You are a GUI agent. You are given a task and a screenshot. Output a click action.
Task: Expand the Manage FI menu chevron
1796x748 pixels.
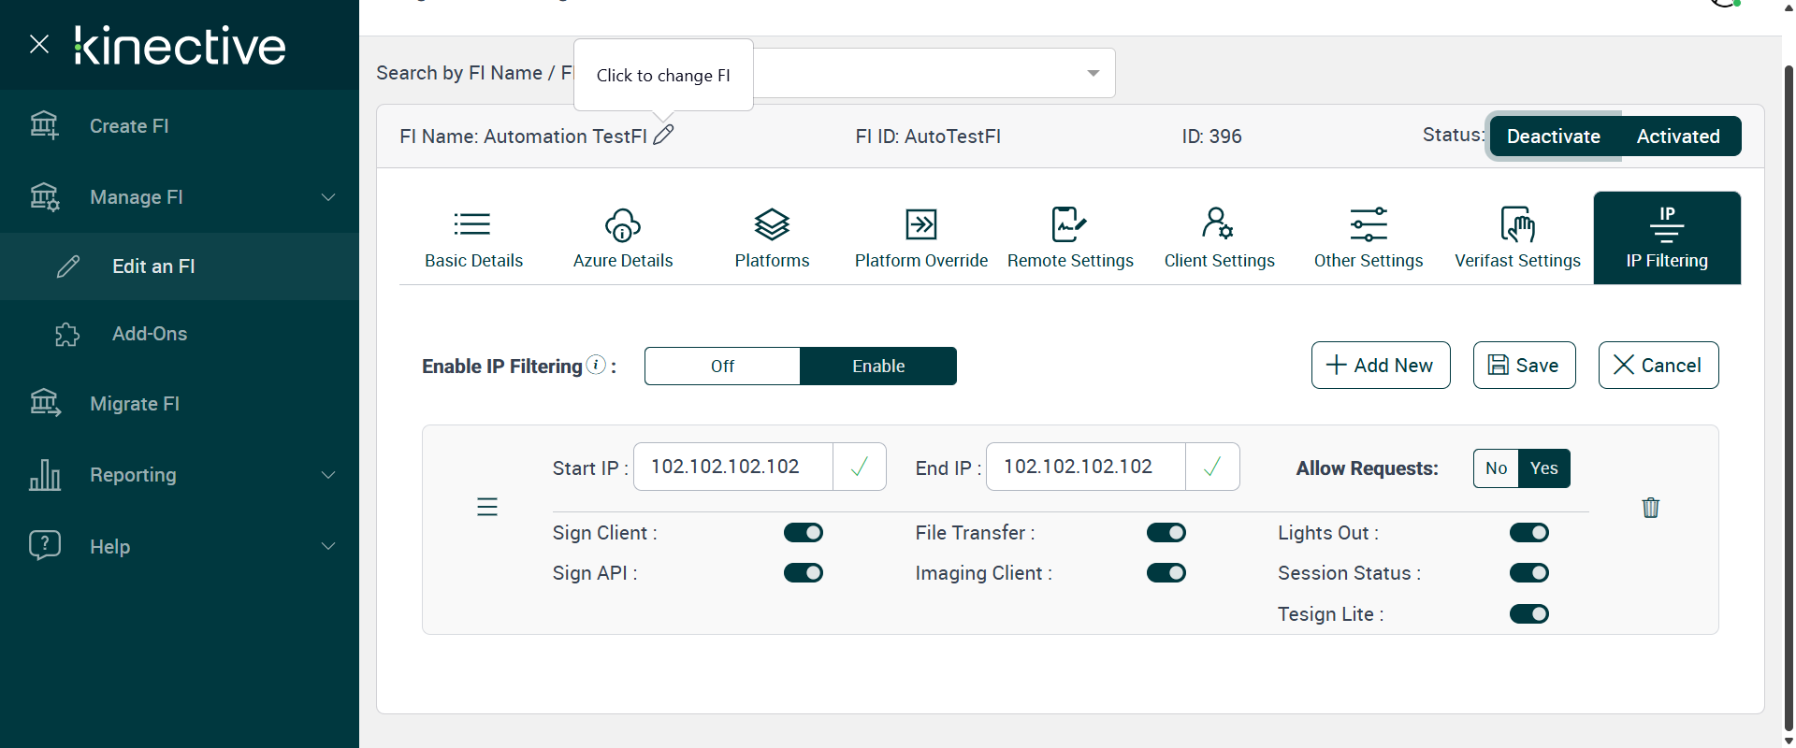328,197
